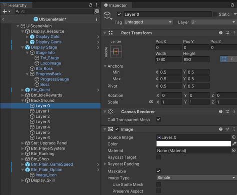Open the Hierarchy panel three-dot menu
Screen dimensions: 237x195
point(96,5)
